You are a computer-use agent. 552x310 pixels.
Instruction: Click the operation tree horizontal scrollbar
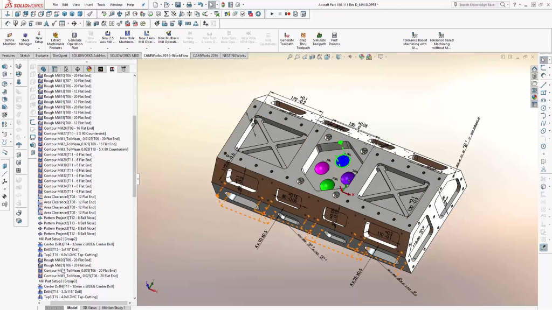click(x=88, y=302)
